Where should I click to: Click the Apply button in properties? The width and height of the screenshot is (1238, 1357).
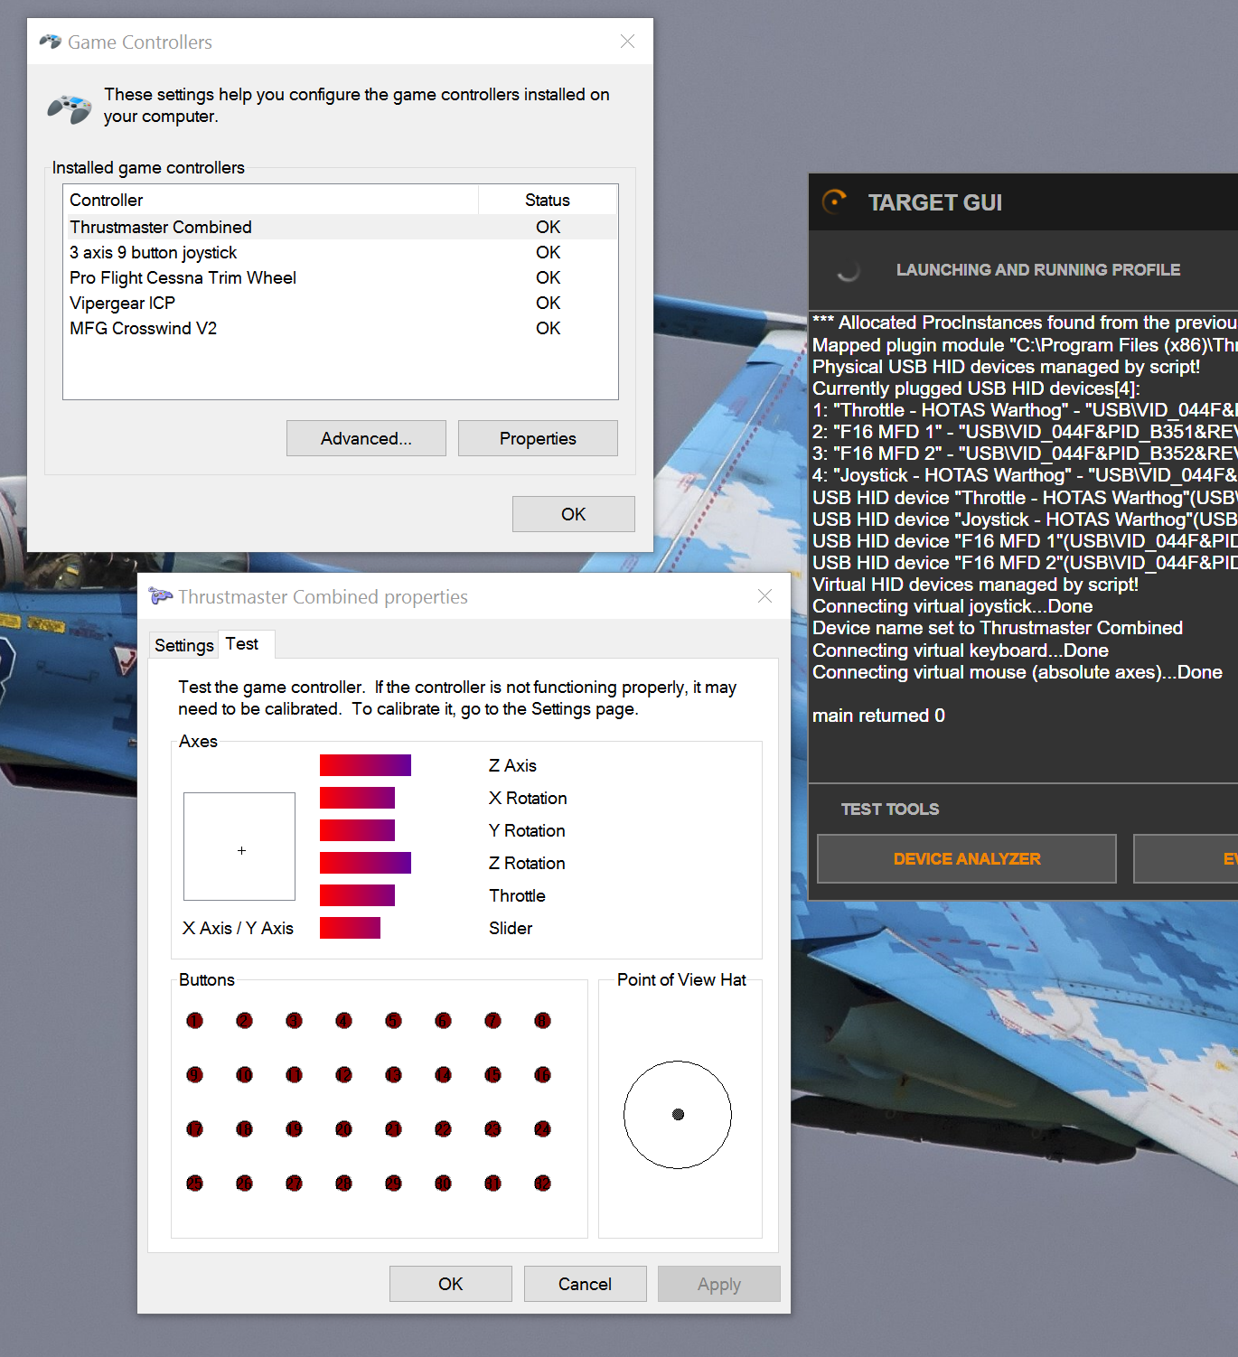click(x=719, y=1284)
